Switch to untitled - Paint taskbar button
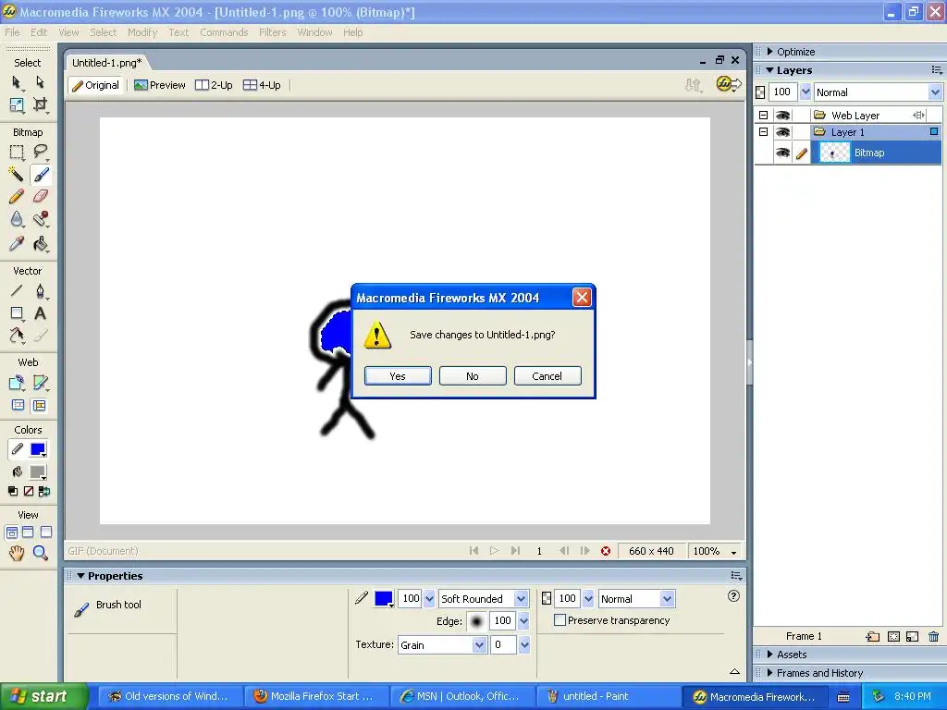This screenshot has height=710, width=947. [609, 696]
